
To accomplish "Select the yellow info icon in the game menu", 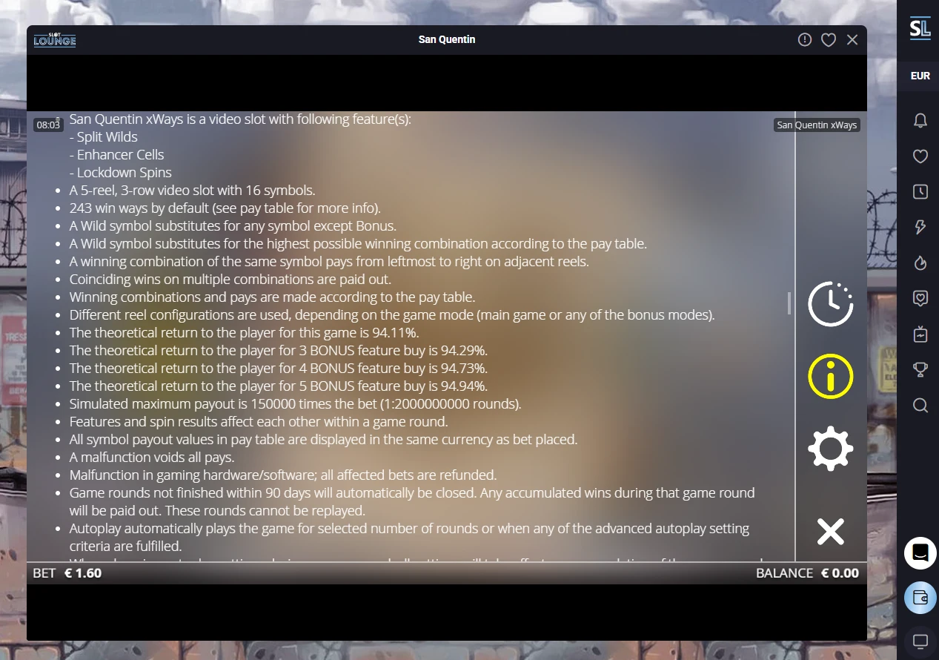I will coord(830,376).
